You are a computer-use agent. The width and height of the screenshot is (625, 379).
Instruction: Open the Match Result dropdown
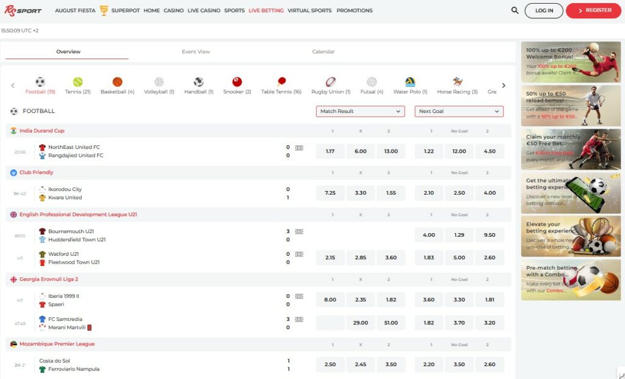tap(360, 111)
